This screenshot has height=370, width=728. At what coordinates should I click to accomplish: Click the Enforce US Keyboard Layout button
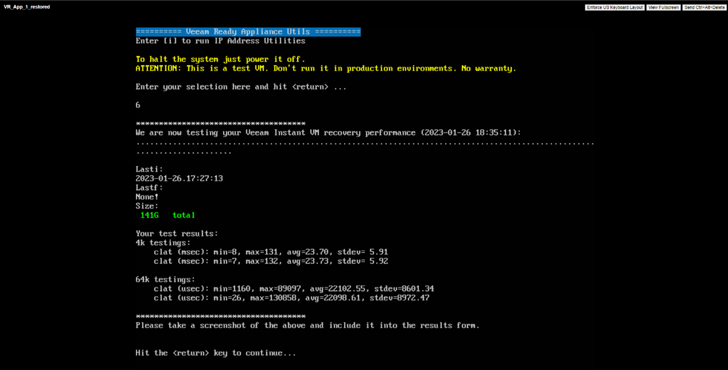pos(614,7)
